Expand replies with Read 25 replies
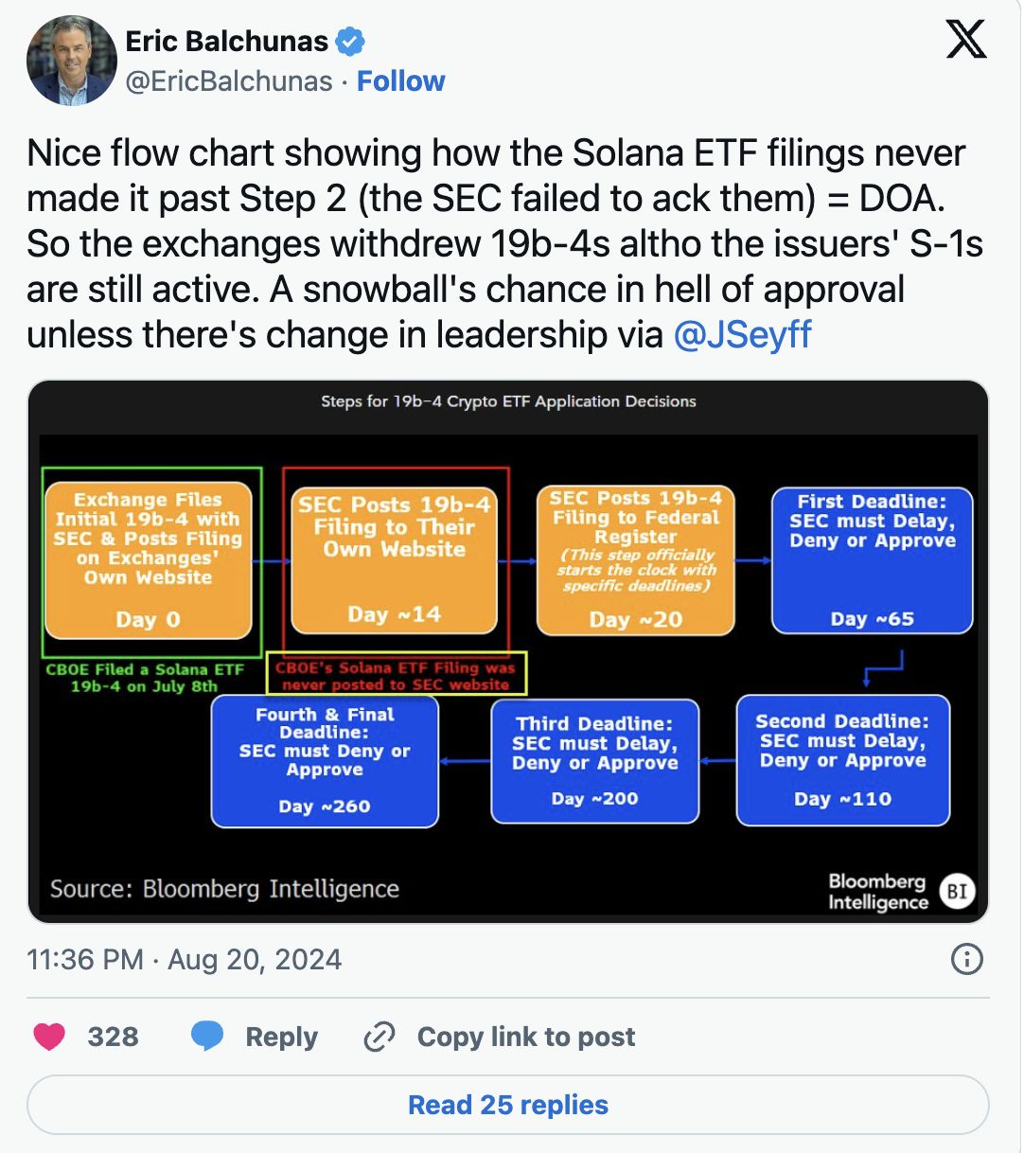 (x=508, y=1104)
